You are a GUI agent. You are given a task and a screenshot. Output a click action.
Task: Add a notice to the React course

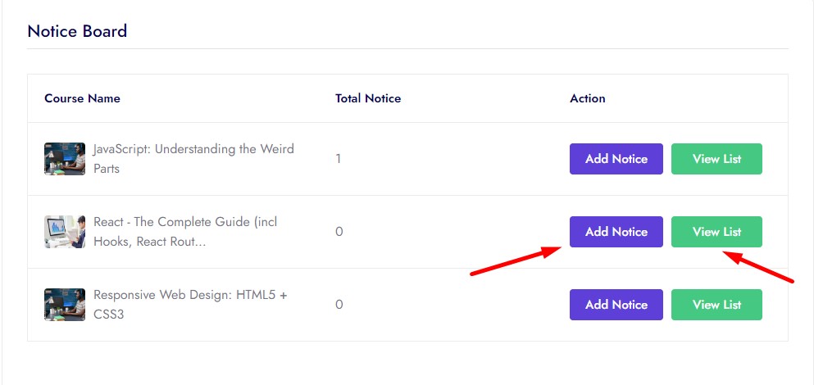(616, 232)
